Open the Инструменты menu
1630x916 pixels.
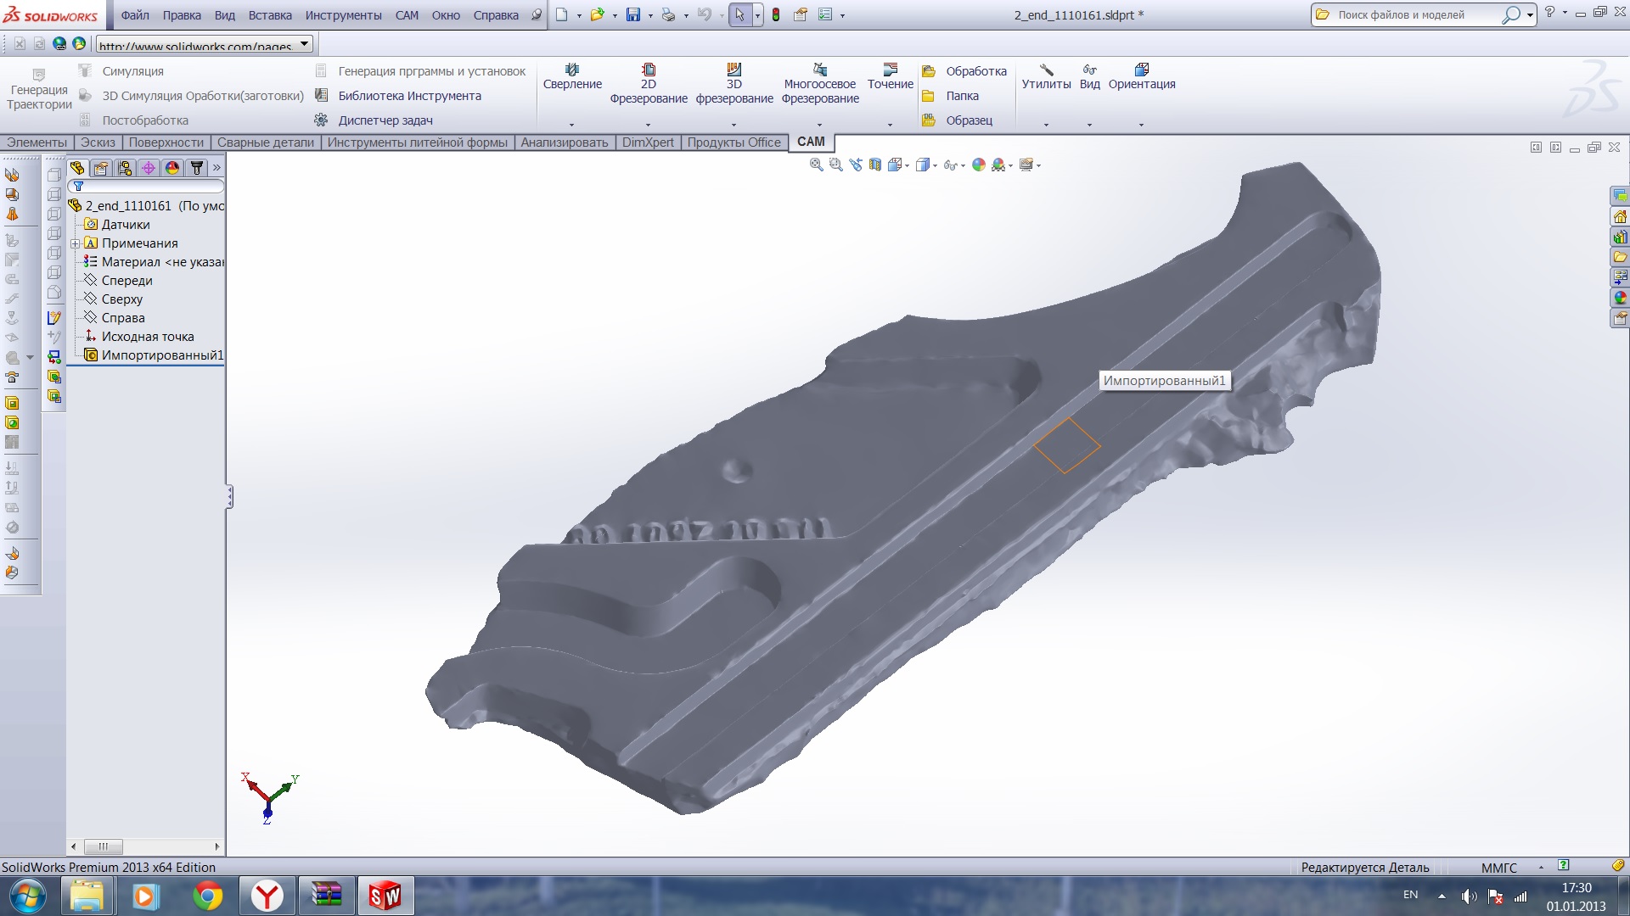343,15
